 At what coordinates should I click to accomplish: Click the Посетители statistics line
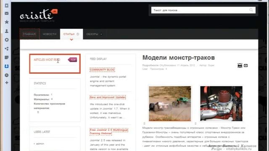click(43, 95)
